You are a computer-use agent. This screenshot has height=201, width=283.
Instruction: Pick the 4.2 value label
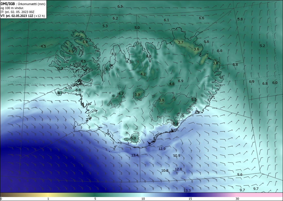[x=143, y=74]
